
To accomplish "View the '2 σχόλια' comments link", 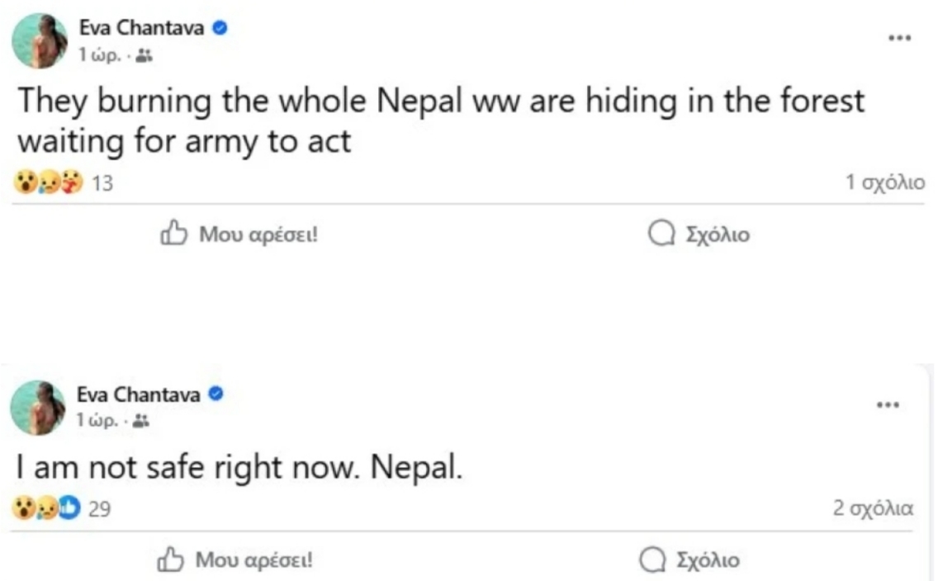I will [873, 509].
